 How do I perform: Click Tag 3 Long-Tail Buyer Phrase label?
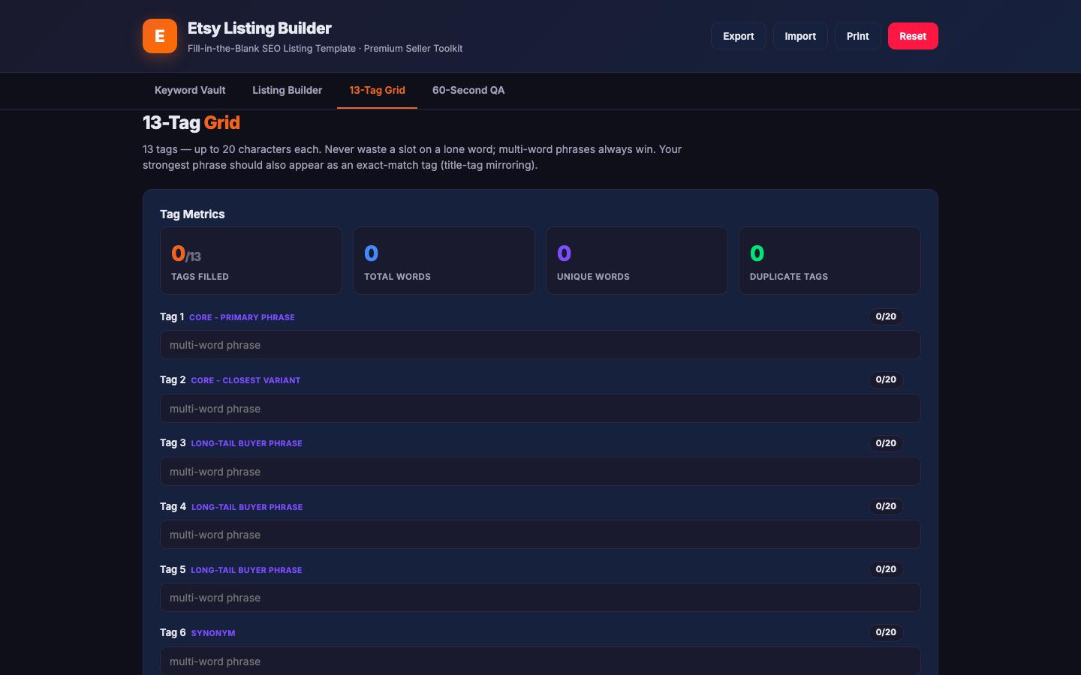pyautogui.click(x=246, y=443)
